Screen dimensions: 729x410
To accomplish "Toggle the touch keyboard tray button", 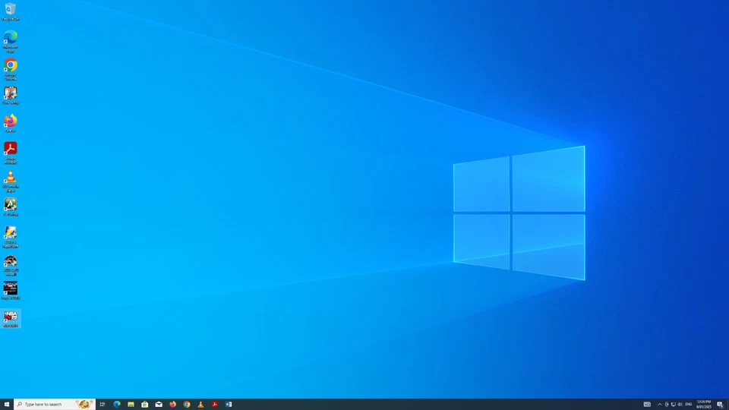I will point(647,405).
